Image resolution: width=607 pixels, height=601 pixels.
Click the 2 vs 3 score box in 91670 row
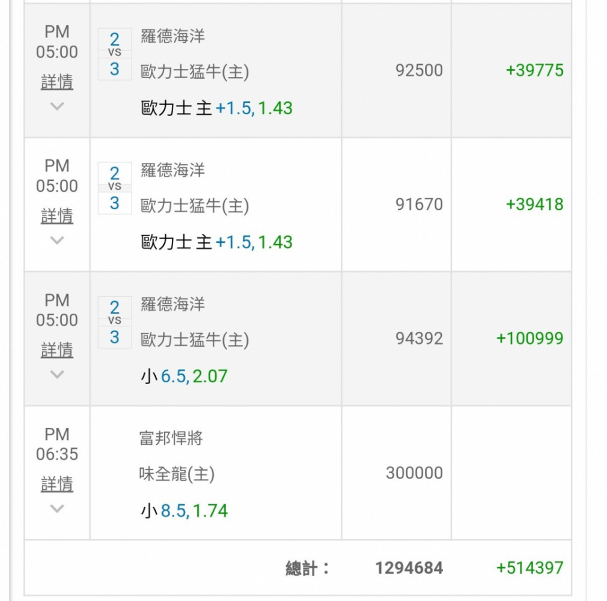tap(115, 188)
